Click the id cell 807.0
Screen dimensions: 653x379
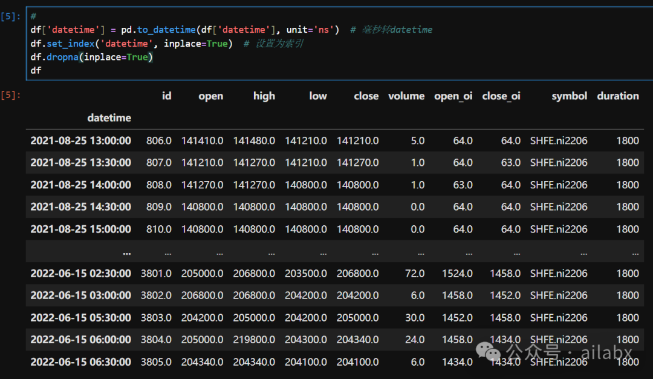point(158,163)
